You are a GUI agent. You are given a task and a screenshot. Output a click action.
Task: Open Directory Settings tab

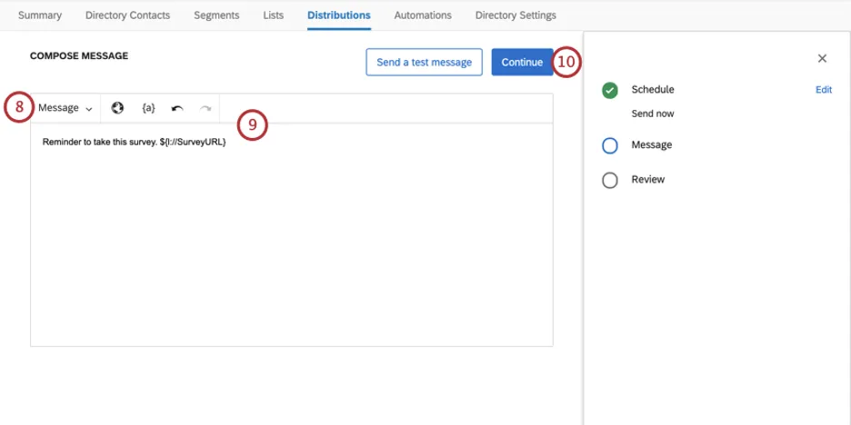coord(516,15)
